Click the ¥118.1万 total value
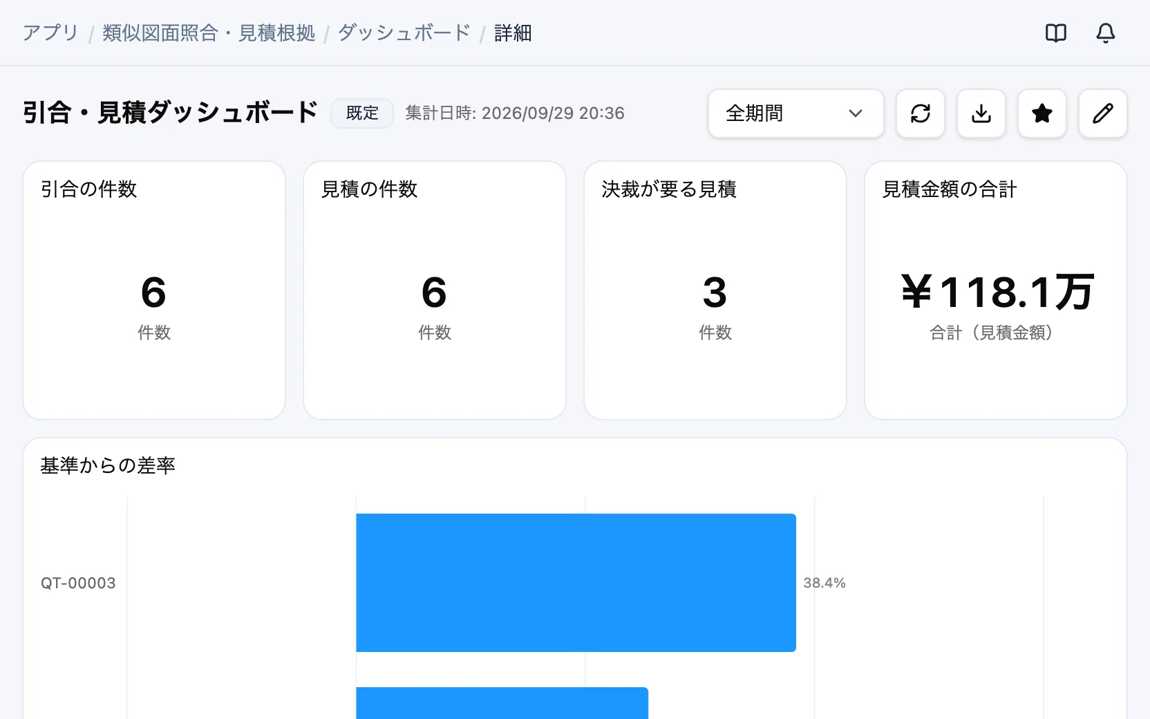 click(997, 292)
